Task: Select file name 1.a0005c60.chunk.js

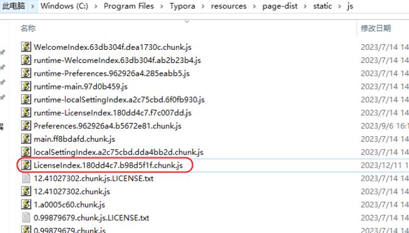Action: pos(69,205)
